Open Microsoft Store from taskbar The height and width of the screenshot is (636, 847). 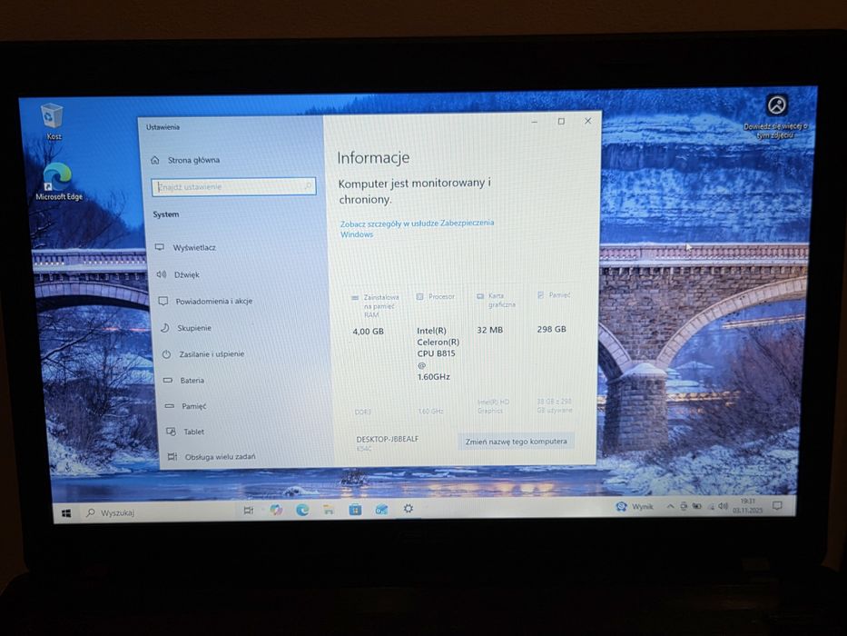(355, 509)
